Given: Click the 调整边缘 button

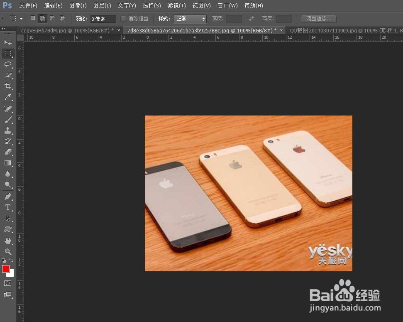Looking at the screenshot, I should (x=318, y=19).
